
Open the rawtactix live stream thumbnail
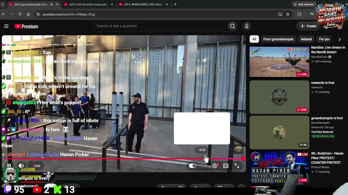(279, 97)
